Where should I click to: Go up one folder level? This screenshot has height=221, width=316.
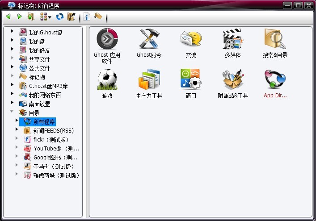point(30,17)
